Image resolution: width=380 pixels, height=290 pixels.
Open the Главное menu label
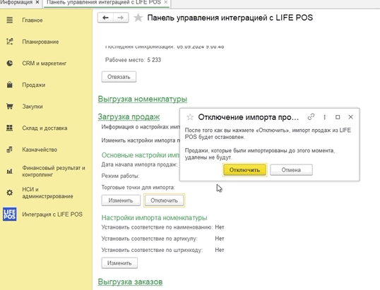pyautogui.click(x=32, y=20)
